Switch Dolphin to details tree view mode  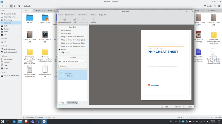[x=19, y=6]
